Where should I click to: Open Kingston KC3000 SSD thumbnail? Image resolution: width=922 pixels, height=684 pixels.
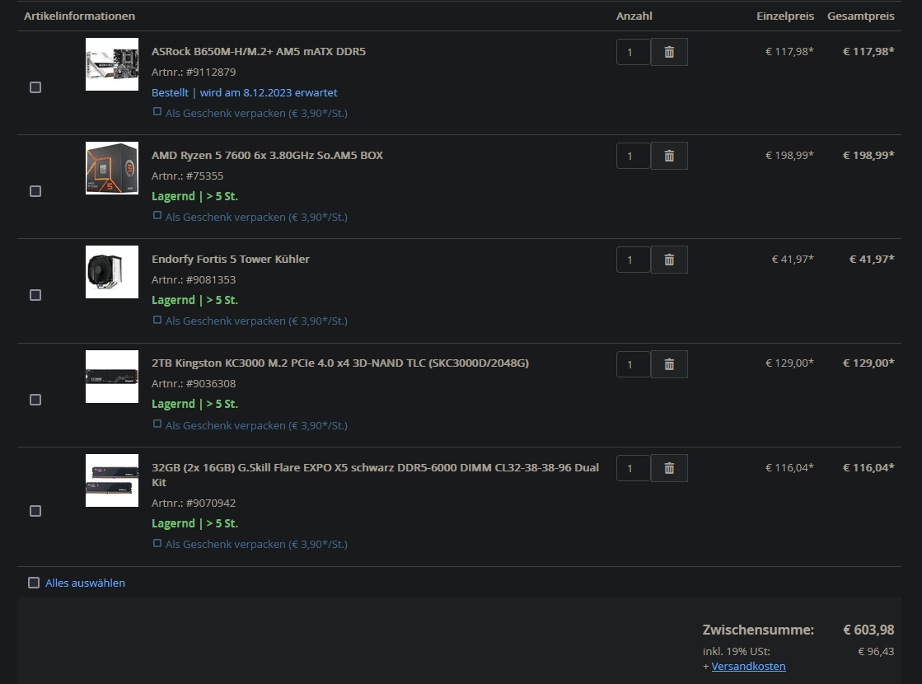[x=112, y=377]
